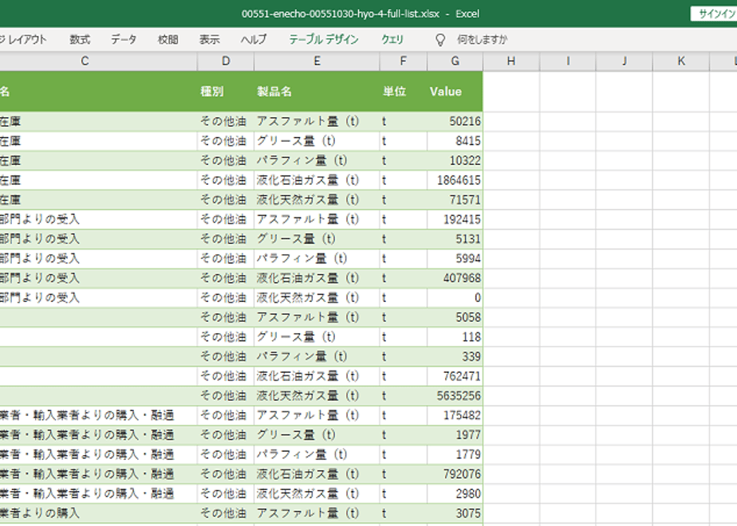Open the テーブル デザイン tab
Viewport: 737px width, 526px height.
[x=324, y=40]
